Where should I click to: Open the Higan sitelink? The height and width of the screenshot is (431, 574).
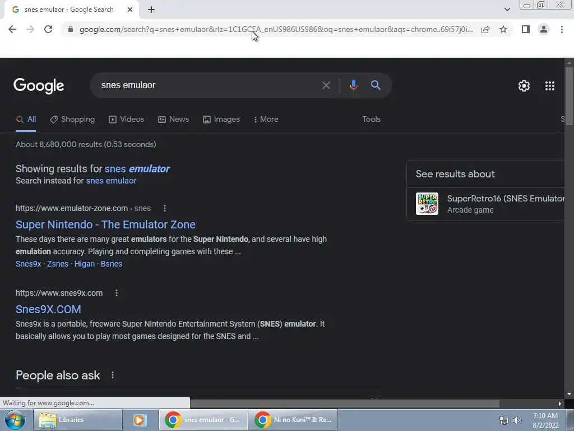coord(85,264)
